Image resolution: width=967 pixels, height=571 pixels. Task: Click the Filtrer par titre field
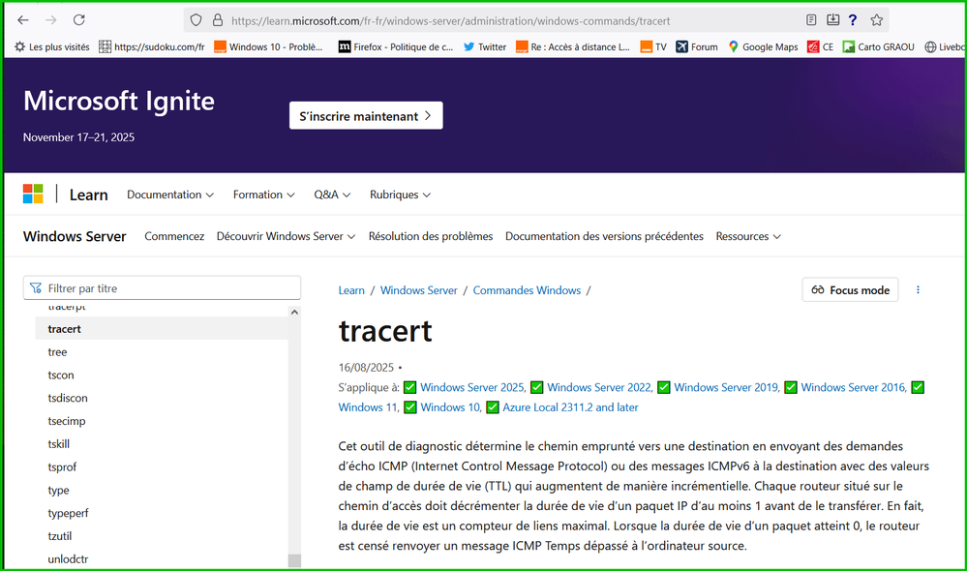pyautogui.click(x=163, y=288)
